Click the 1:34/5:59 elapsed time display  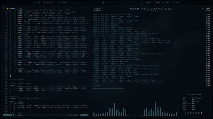tap(97, 9)
